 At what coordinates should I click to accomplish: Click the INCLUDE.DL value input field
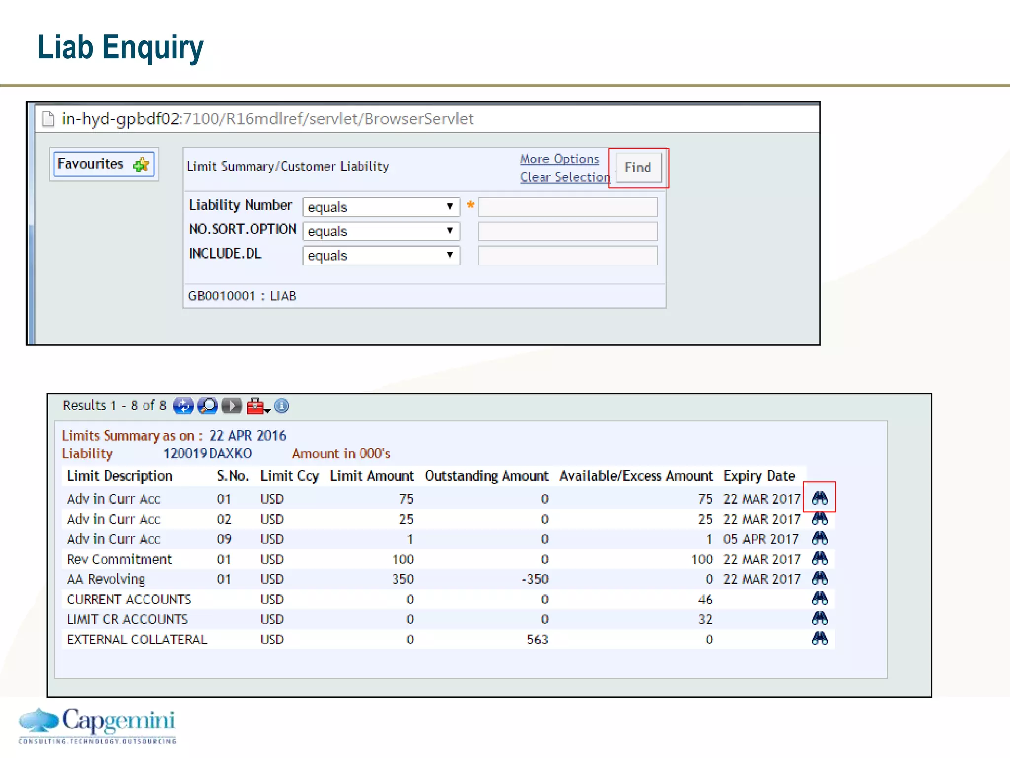568,255
